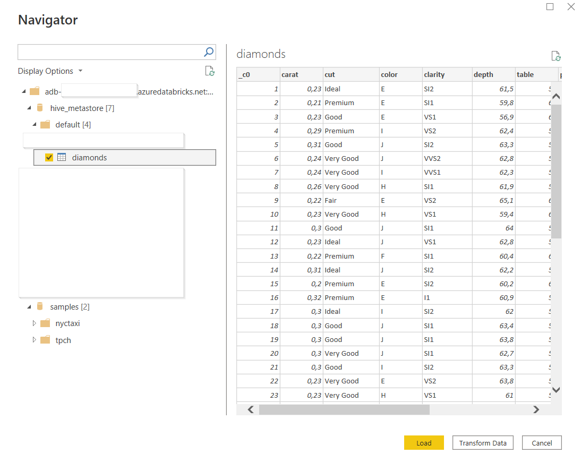Click the Transform Data button
Screen dimensions: 581x462
[483, 443]
